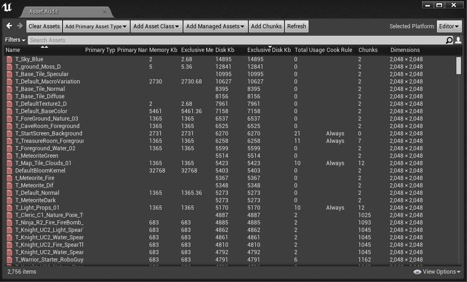Click the asset icon next to DefaultBloomKernel
Viewport: 467px width, 282px height.
pos(10,170)
